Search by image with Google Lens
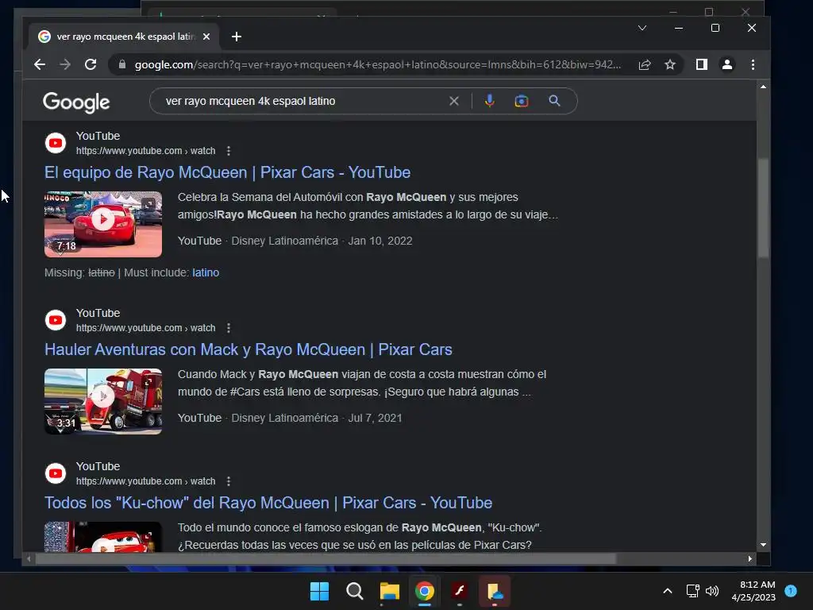 [x=521, y=101]
